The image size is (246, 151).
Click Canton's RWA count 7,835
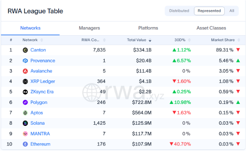click(99, 50)
